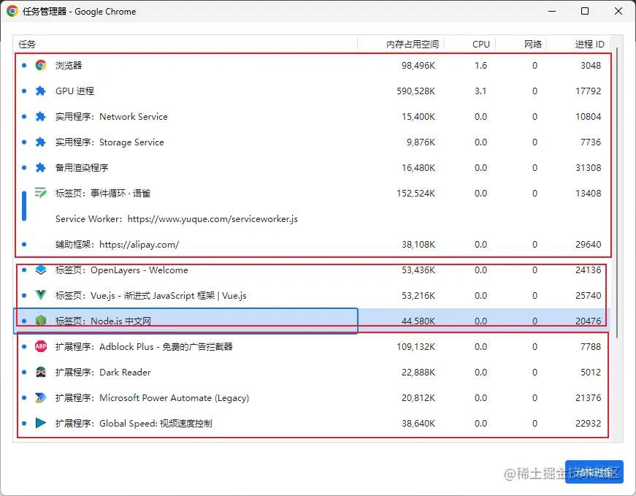This screenshot has width=636, height=496.
Task: Click process ID 17792
Action: point(588,91)
